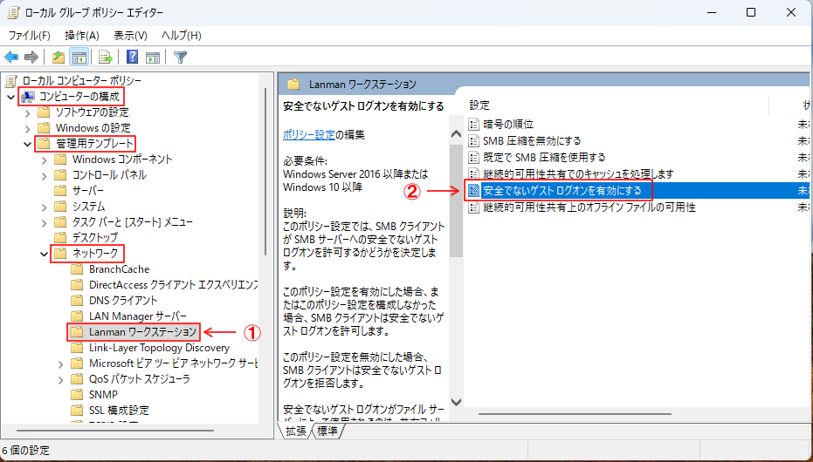Screen dimensions: 813x462
Task: Select the DNS クライアント tree item
Action: [123, 300]
